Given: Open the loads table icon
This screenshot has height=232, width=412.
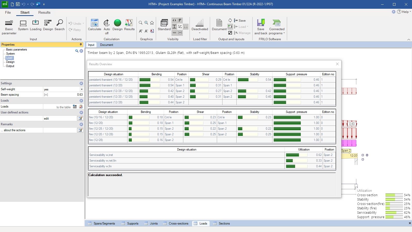Looking at the screenshot, I should click(75, 106).
